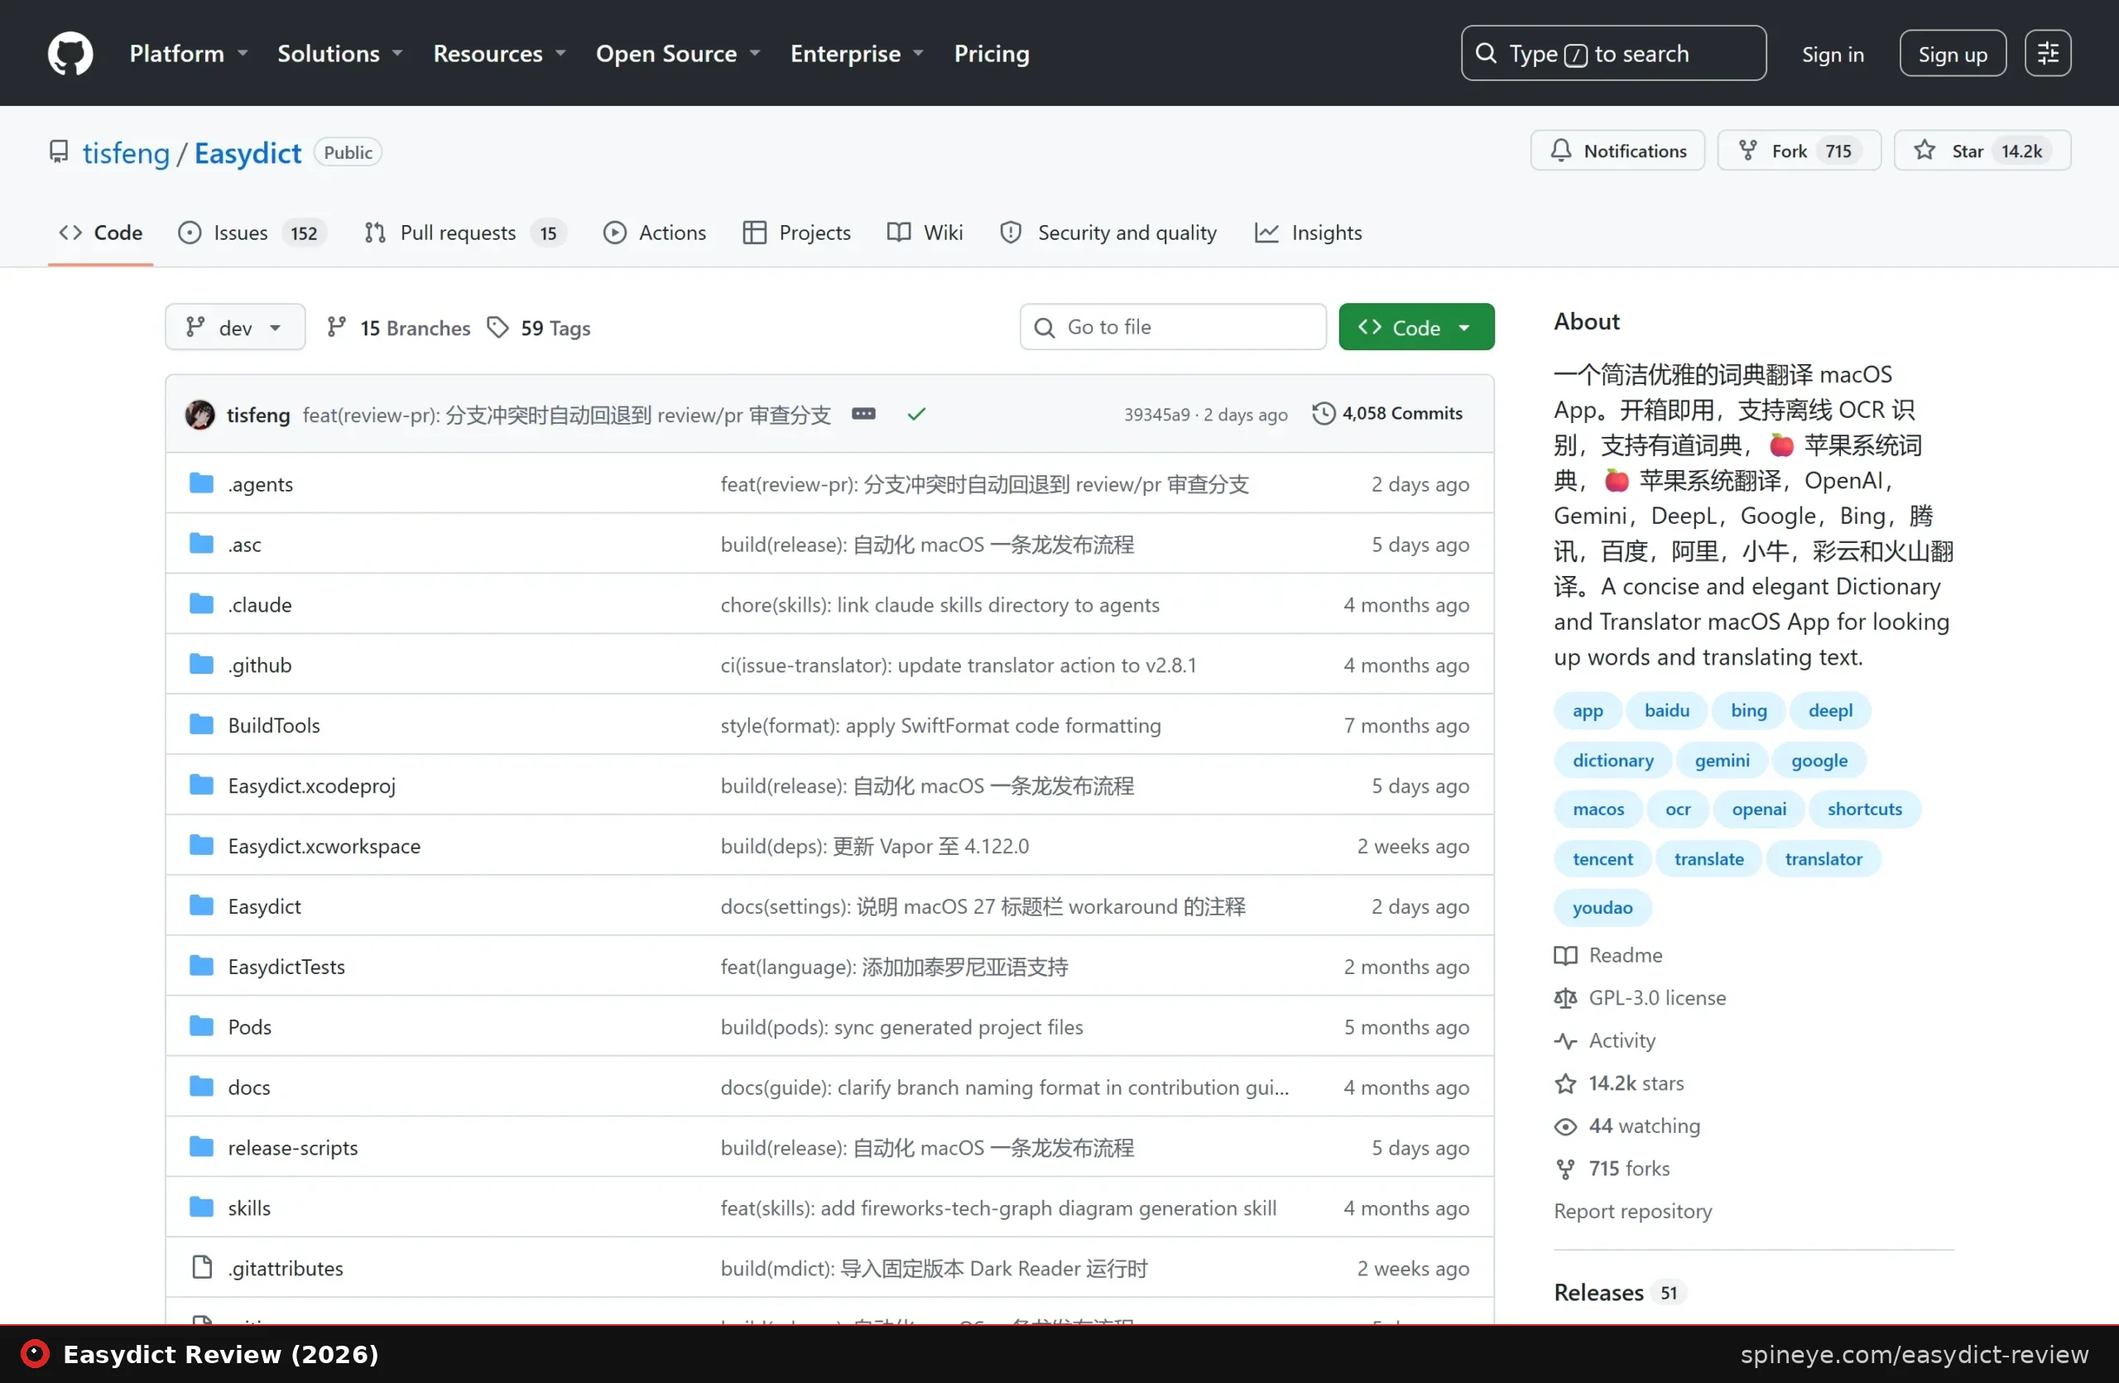Click the Activity pulse icon

pyautogui.click(x=1564, y=1040)
